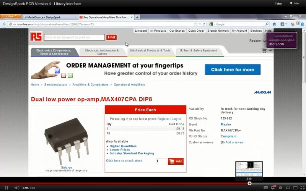Click the RS logo
Viewport: 306px width, 191px height.
point(36,37)
